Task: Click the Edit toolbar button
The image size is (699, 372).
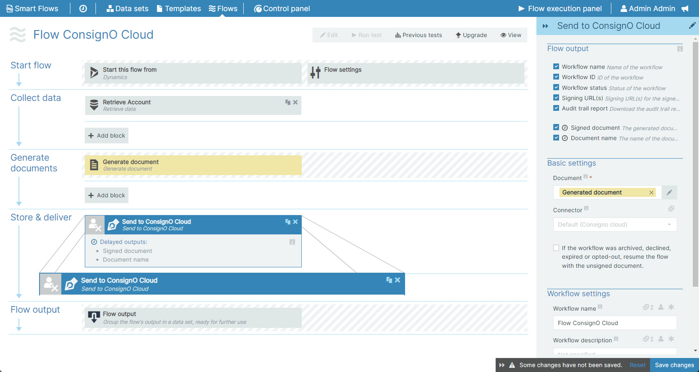Action: 329,35
